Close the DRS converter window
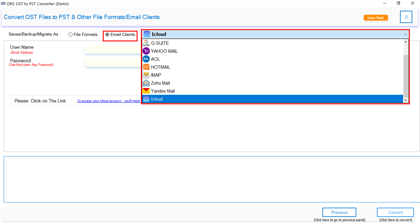The image size is (420, 223). (x=413, y=3)
